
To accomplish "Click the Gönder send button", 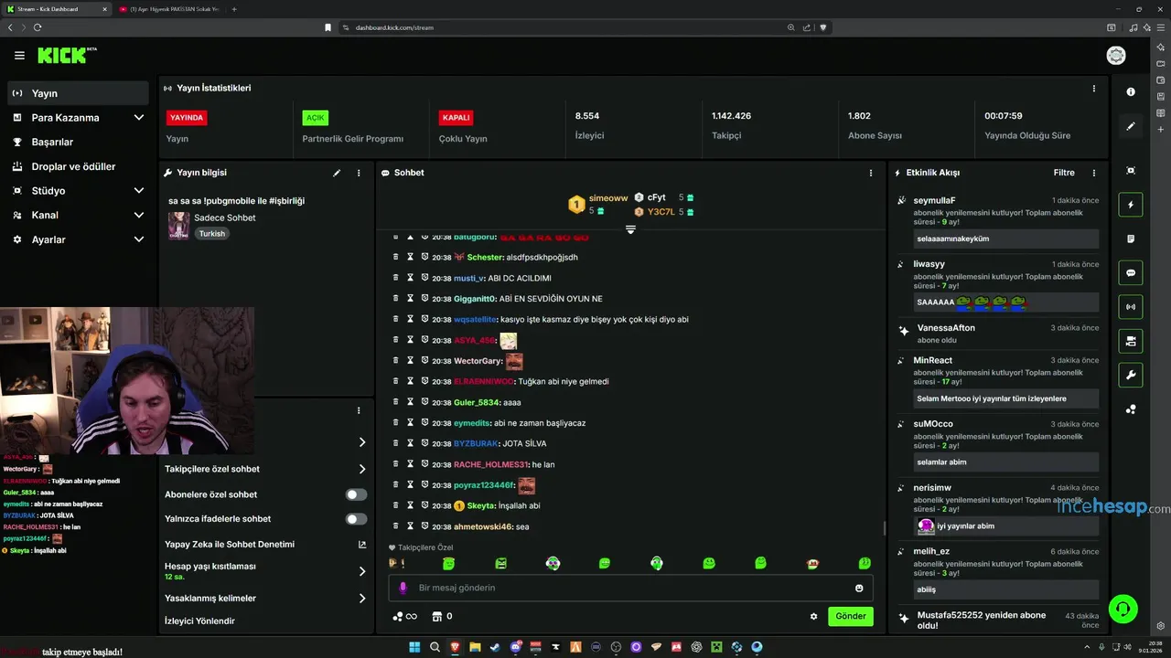I will coord(851,616).
